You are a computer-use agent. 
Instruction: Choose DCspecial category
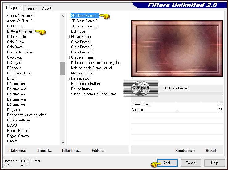[15, 68]
